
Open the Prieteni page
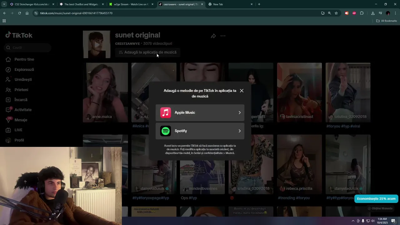(17, 90)
